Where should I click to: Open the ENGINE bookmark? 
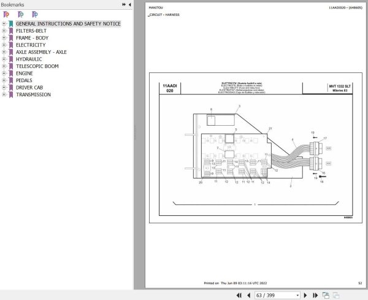(25, 73)
